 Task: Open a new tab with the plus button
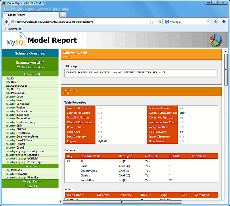point(63,14)
